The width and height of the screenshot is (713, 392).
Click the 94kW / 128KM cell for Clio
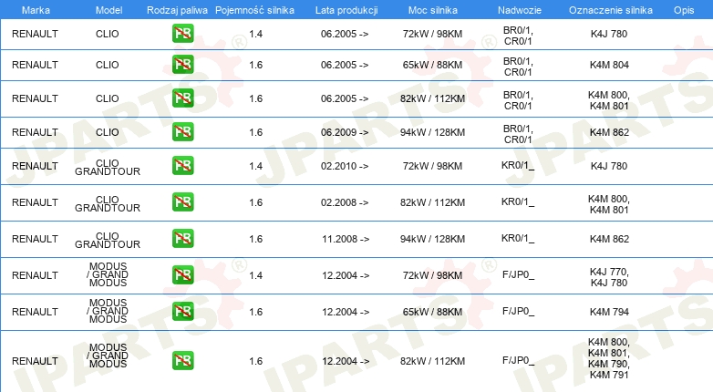432,132
